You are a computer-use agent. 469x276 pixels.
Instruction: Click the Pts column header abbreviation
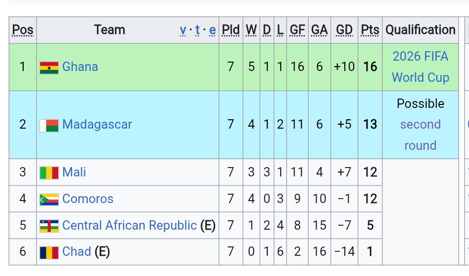point(370,30)
